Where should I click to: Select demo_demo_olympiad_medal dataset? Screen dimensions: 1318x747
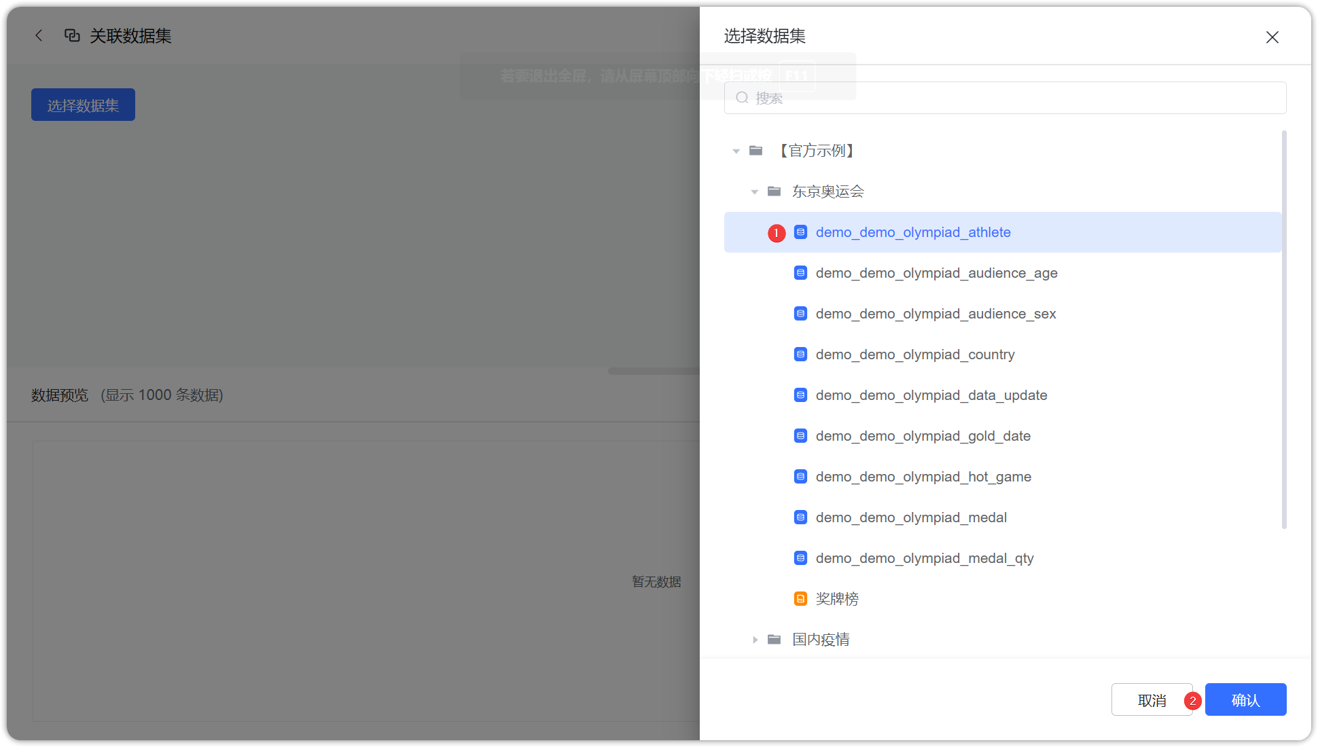[x=1003, y=517]
